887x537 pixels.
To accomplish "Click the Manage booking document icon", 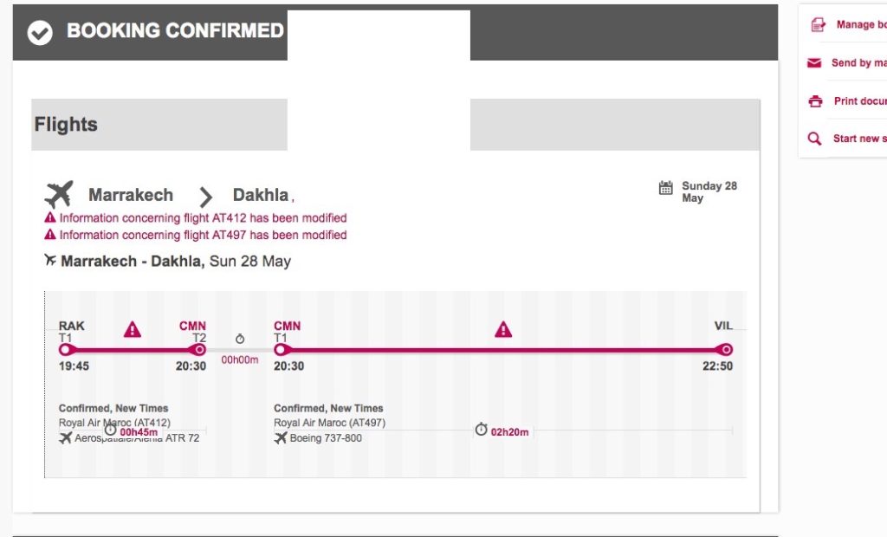I will [817, 25].
